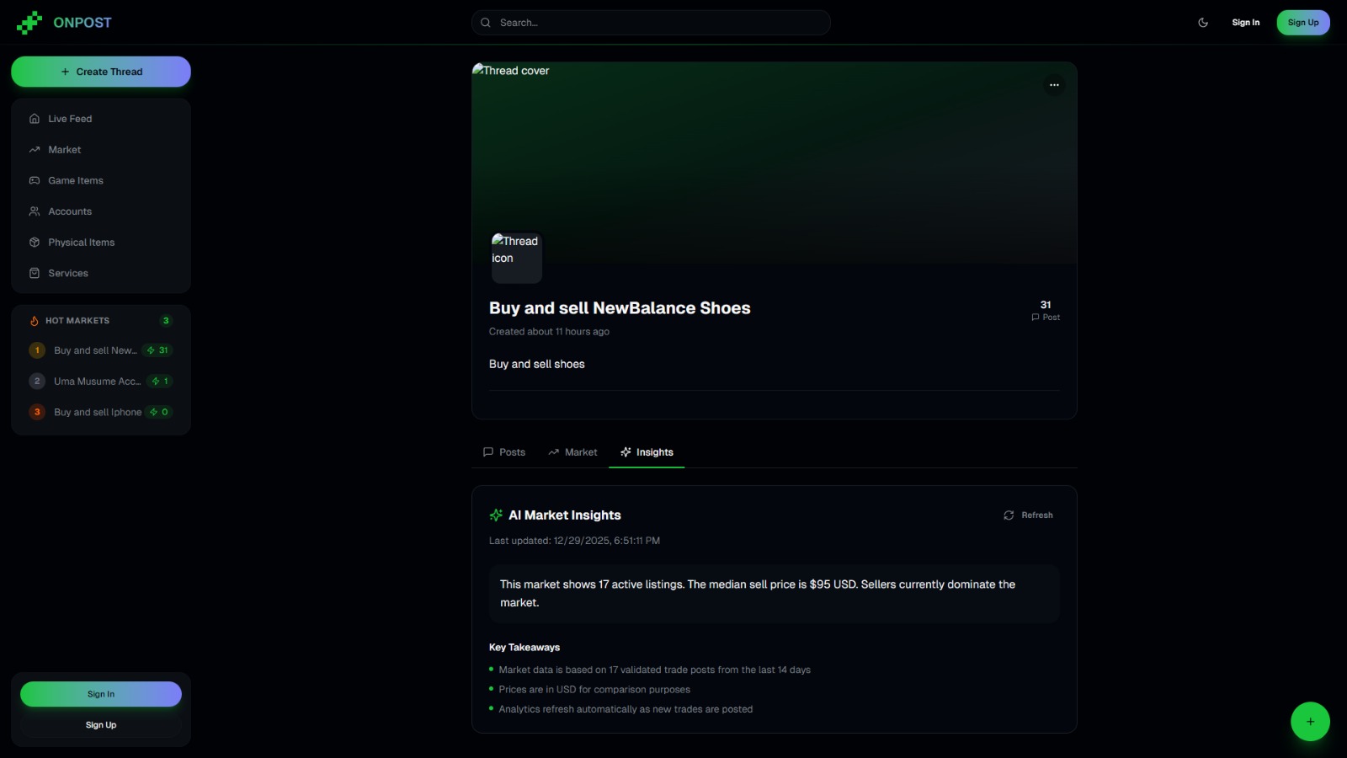Click Sign In at sidebar bottom
Image resolution: width=1347 pixels, height=758 pixels.
[101, 694]
